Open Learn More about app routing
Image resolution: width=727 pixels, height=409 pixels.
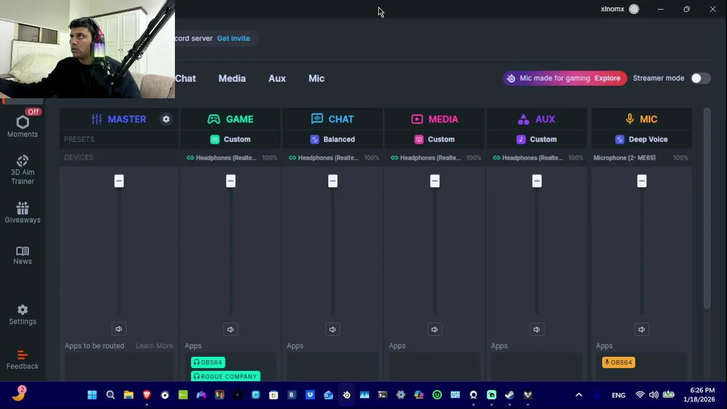click(x=154, y=345)
